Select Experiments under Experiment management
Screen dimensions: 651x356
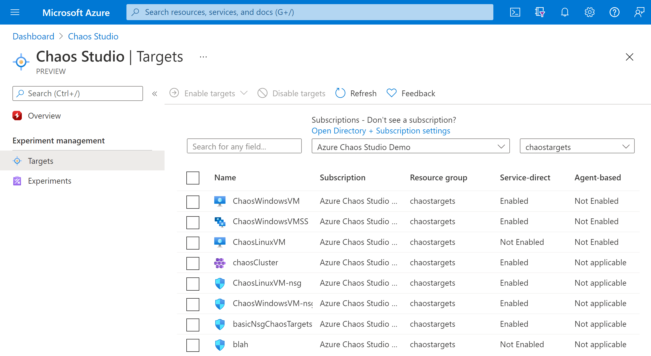click(x=50, y=181)
